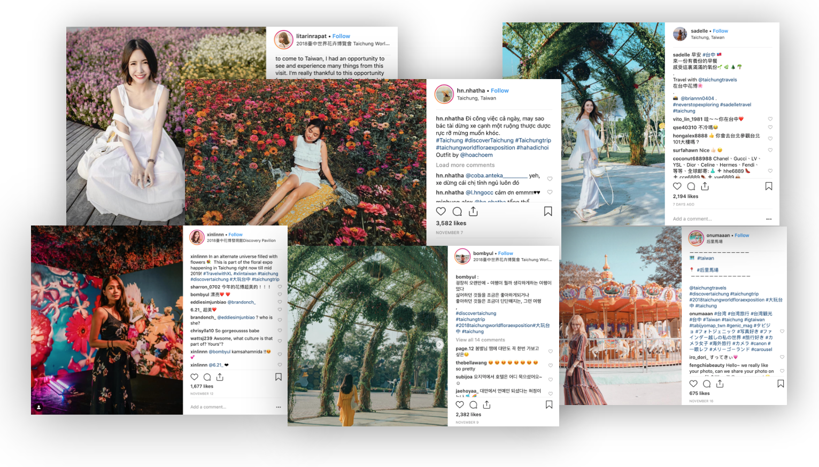This screenshot has width=819, height=467.
Task: Like page.12's comment on bombyul post
Action: (551, 351)
